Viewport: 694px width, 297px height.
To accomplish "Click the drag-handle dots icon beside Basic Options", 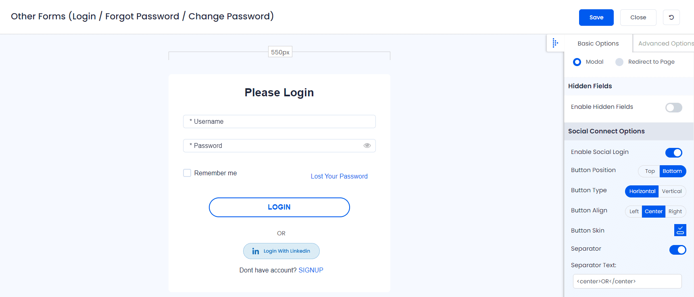I will coord(555,43).
